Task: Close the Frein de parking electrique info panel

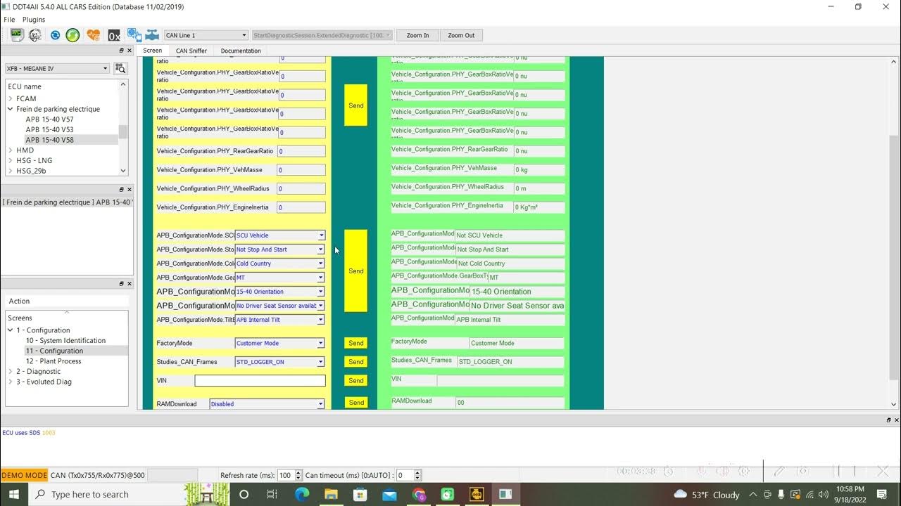Action: [x=130, y=189]
